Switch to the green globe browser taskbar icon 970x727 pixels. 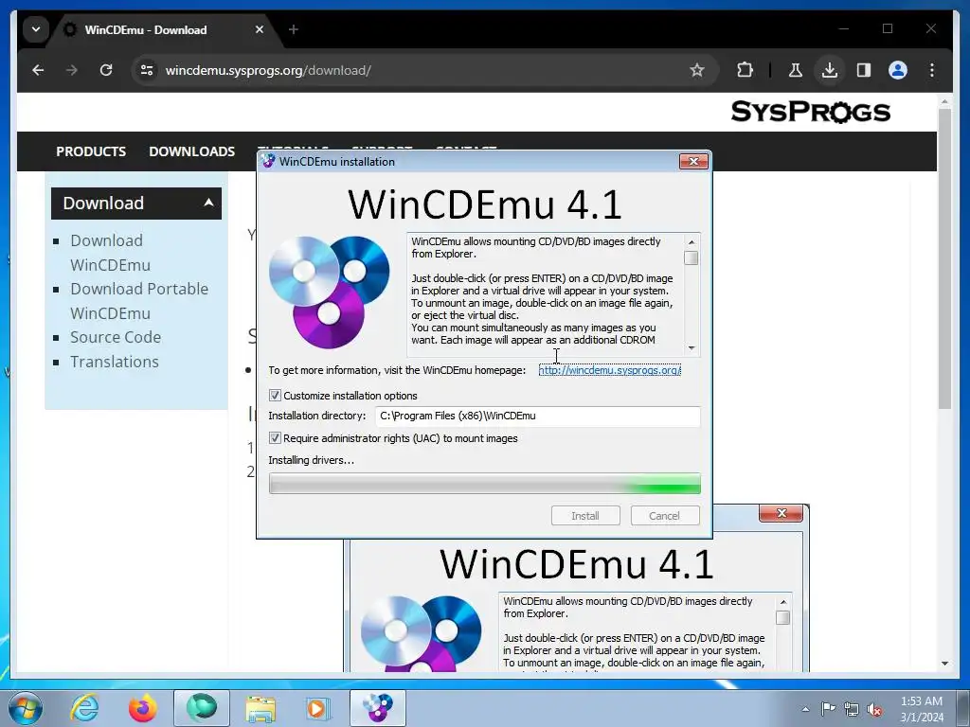pyautogui.click(x=202, y=708)
